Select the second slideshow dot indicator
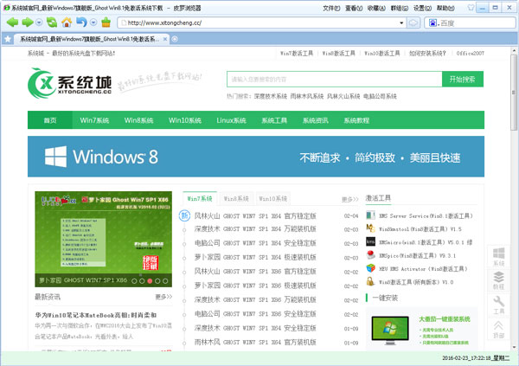This screenshot has height=366, width=519. pos(142,281)
